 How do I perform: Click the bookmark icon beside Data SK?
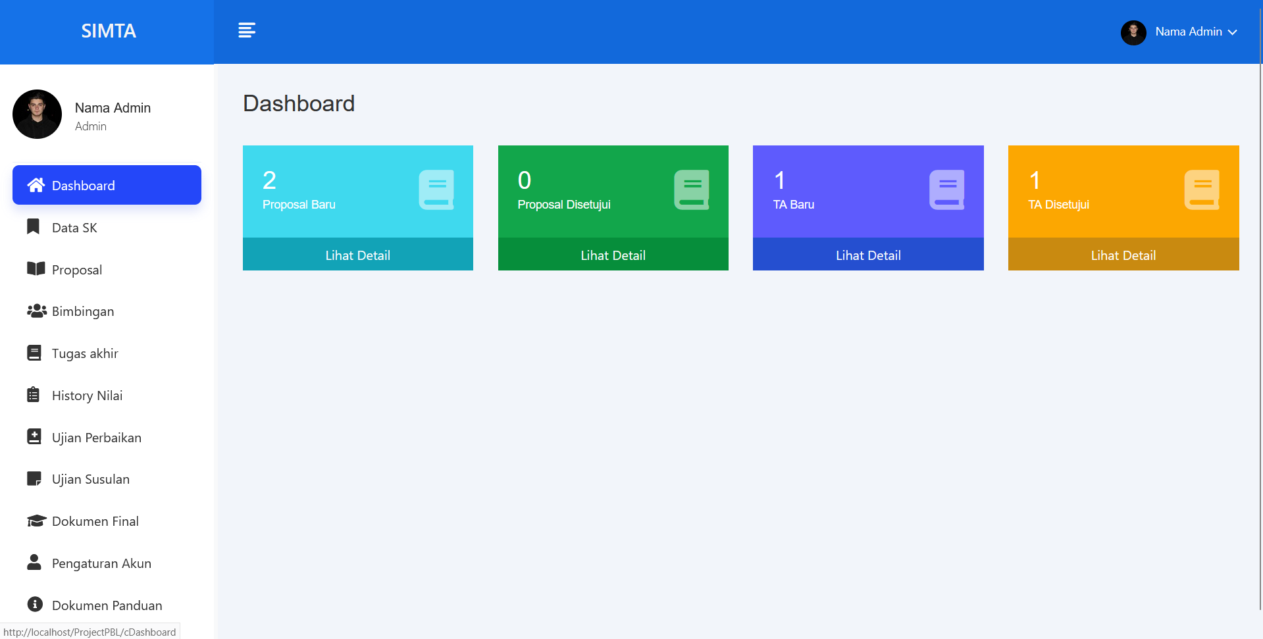34,227
